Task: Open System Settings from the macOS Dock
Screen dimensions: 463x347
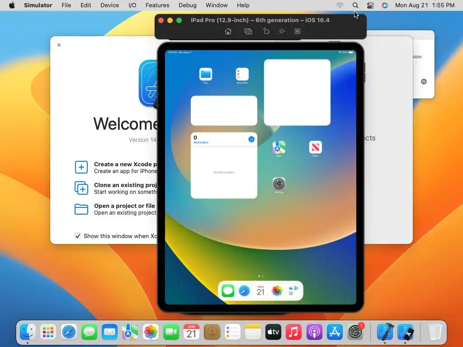Action: [x=355, y=332]
